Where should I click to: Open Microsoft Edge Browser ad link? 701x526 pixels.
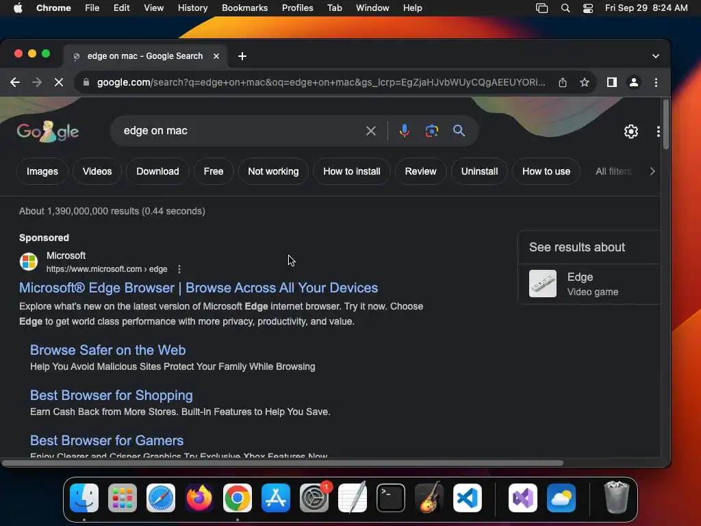199,288
